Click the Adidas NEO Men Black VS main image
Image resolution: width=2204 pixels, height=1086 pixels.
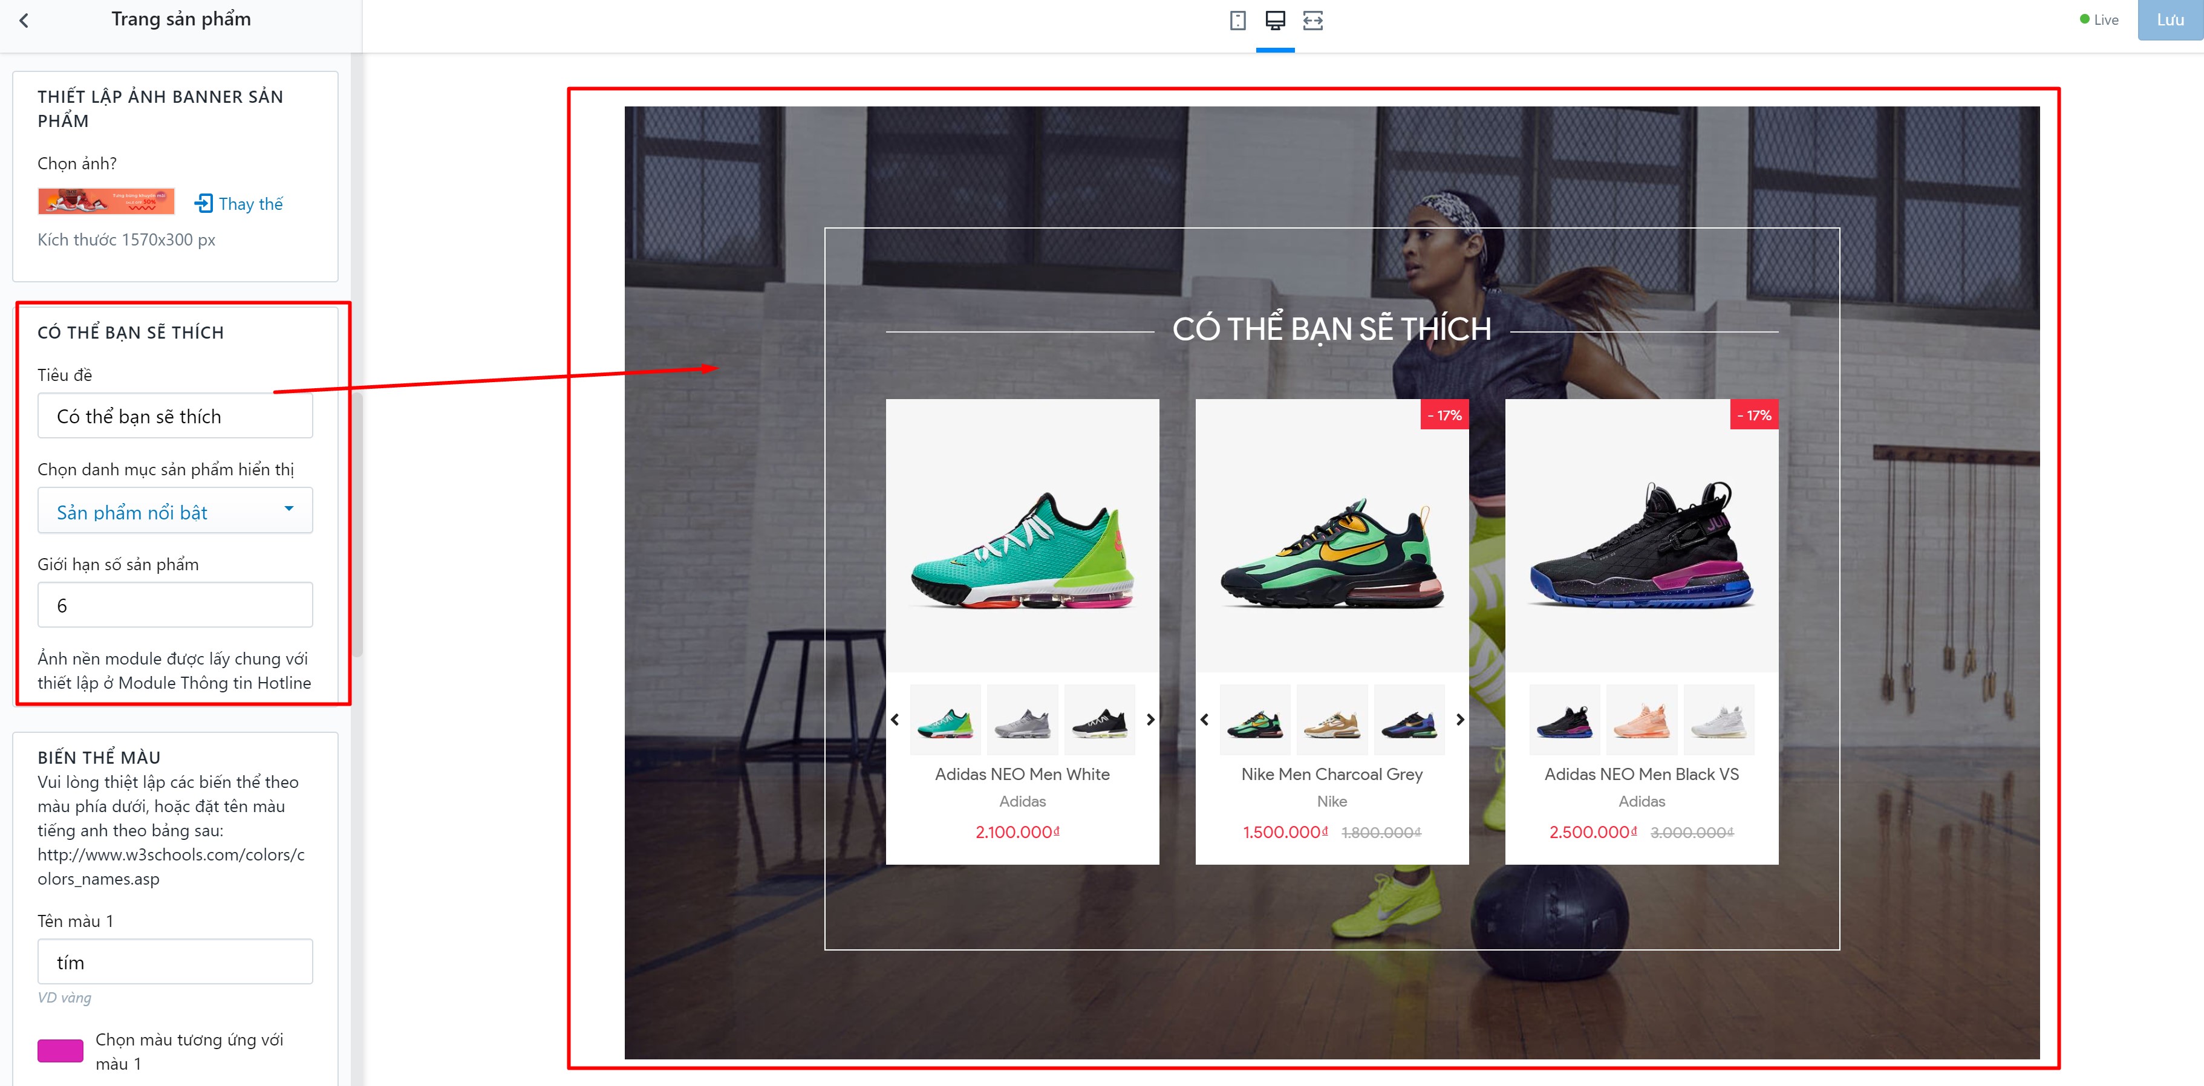coord(1642,536)
